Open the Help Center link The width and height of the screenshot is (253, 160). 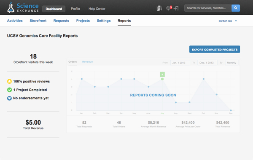click(x=97, y=9)
